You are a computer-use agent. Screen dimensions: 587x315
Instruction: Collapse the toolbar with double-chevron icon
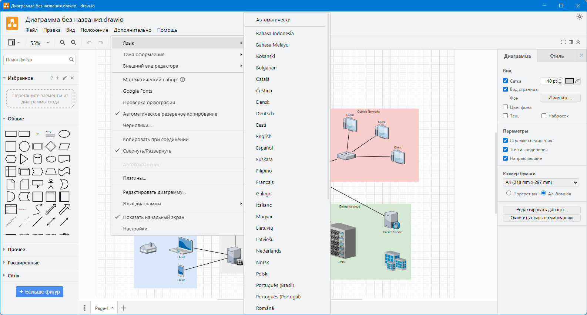tap(578, 42)
